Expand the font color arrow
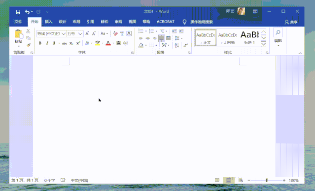This screenshot has width=315, height=191. point(113,43)
